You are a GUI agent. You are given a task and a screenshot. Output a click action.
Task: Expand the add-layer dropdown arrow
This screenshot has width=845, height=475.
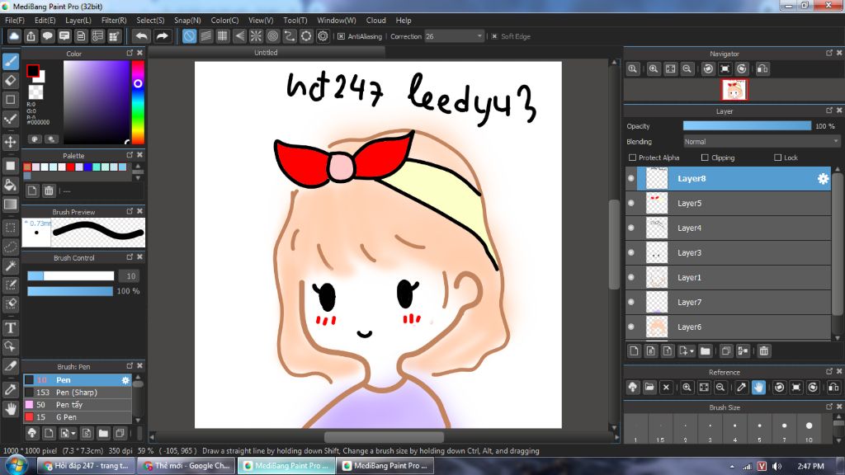pyautogui.click(x=692, y=351)
